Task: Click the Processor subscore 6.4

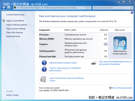Action: tap(105, 35)
